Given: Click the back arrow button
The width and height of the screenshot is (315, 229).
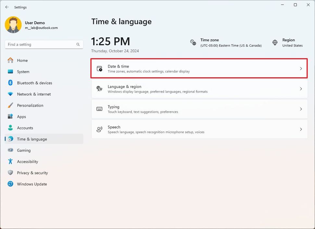Looking at the screenshot, I should [7, 7].
